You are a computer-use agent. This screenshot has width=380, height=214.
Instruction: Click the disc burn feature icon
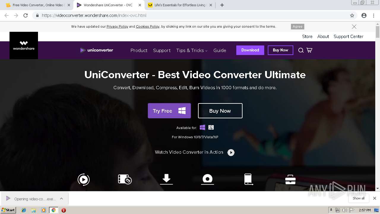pos(208,179)
